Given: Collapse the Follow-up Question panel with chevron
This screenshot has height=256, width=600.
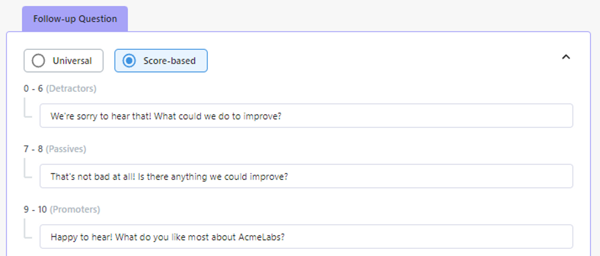Looking at the screenshot, I should 566,57.
